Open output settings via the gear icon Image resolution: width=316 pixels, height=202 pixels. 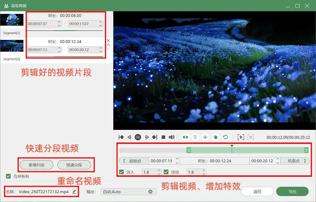click(150, 192)
